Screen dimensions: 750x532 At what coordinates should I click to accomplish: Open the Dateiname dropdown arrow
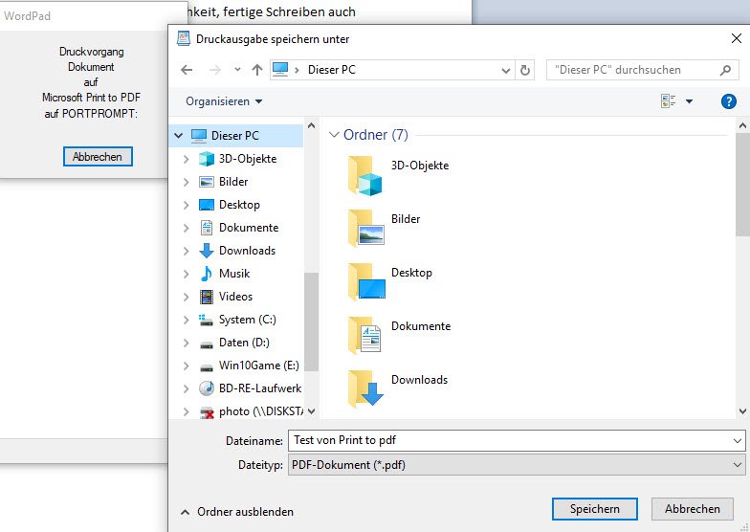[x=738, y=440]
